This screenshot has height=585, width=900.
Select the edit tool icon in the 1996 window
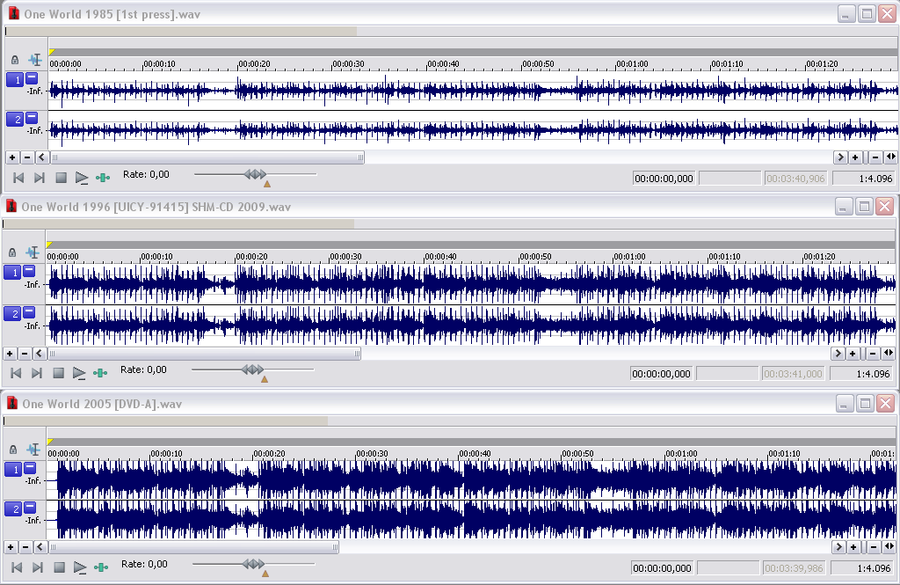[33, 252]
